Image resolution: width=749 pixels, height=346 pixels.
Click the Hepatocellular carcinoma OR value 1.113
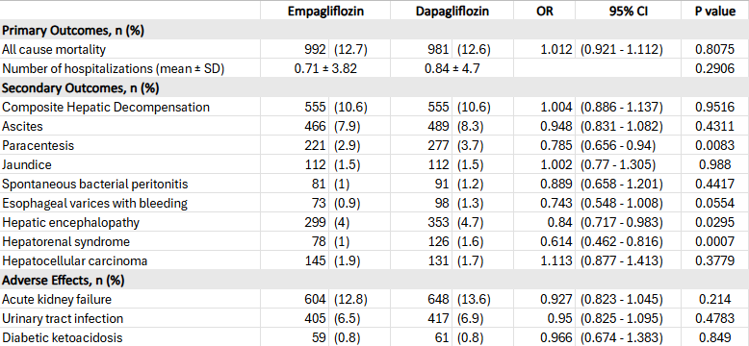click(556, 260)
